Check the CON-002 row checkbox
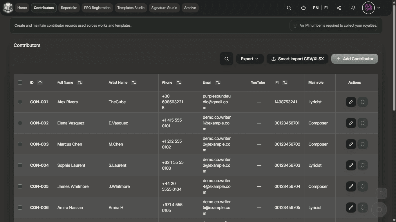The width and height of the screenshot is (396, 222). [20, 123]
